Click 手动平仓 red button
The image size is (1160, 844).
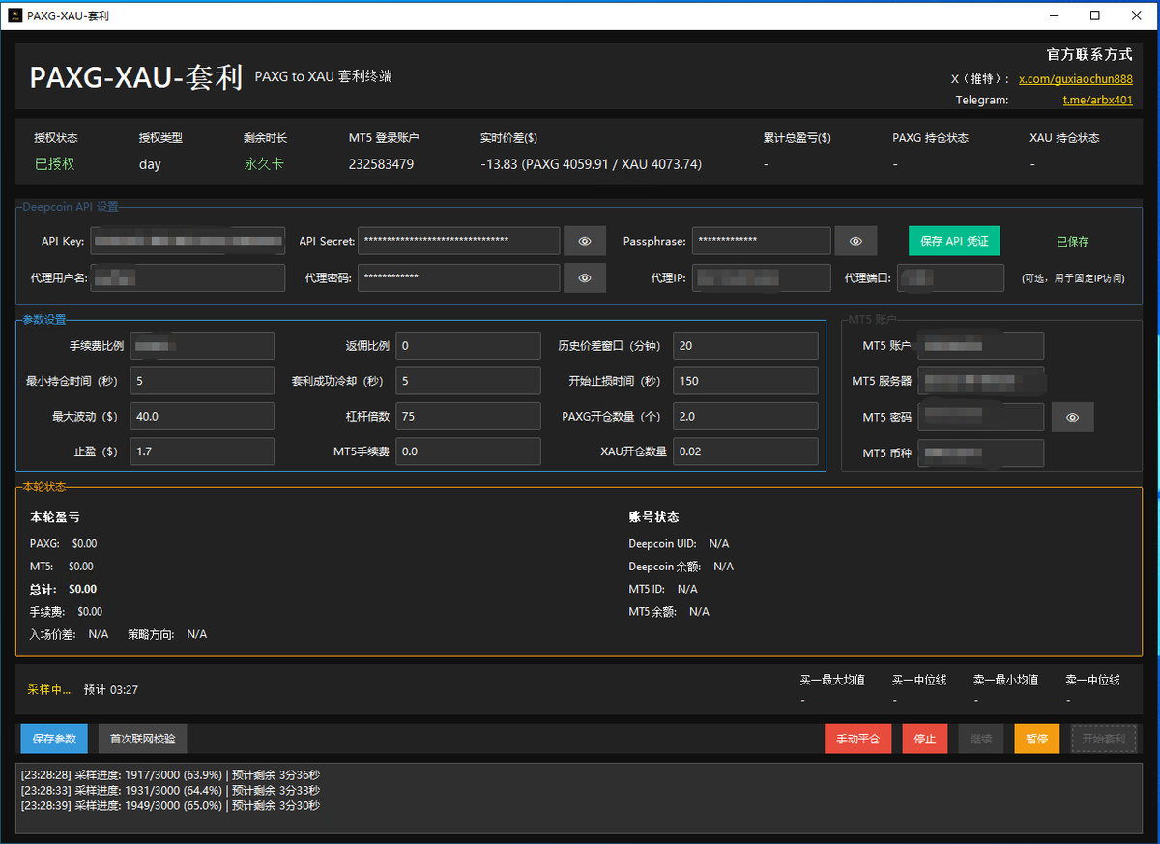(x=858, y=739)
